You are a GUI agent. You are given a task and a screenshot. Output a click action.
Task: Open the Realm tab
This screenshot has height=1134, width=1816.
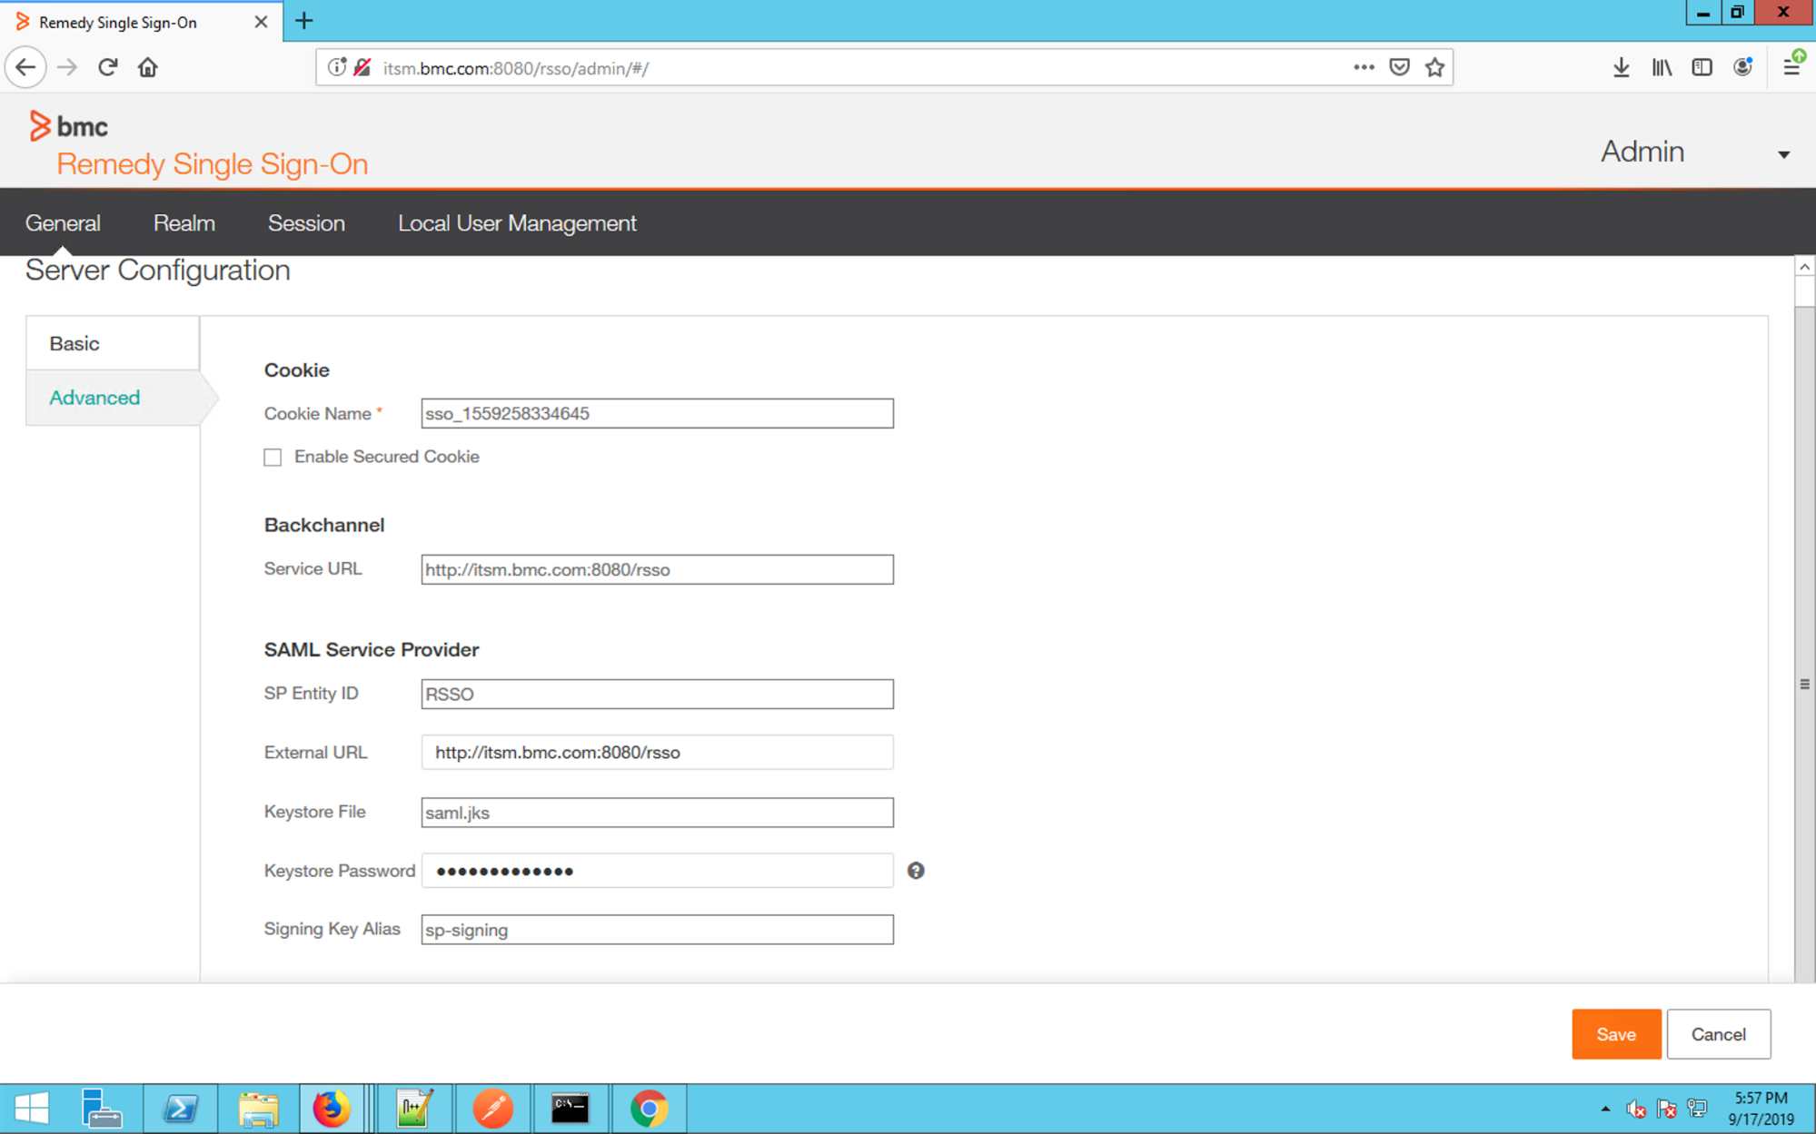pyautogui.click(x=184, y=222)
